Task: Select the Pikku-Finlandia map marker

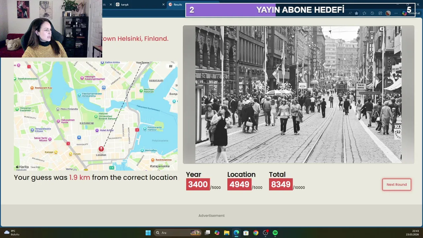Action: click(58, 109)
